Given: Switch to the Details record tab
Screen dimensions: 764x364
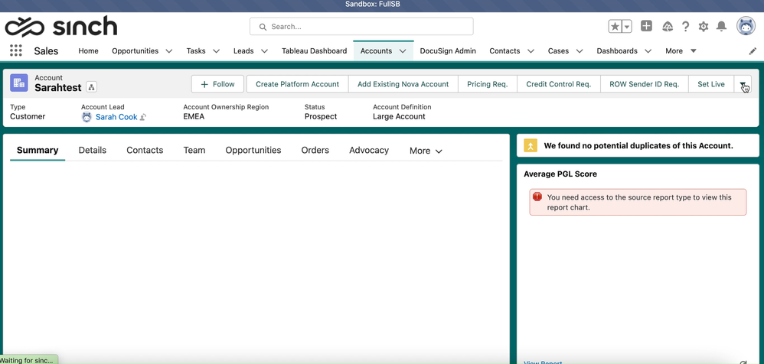Looking at the screenshot, I should [x=92, y=151].
